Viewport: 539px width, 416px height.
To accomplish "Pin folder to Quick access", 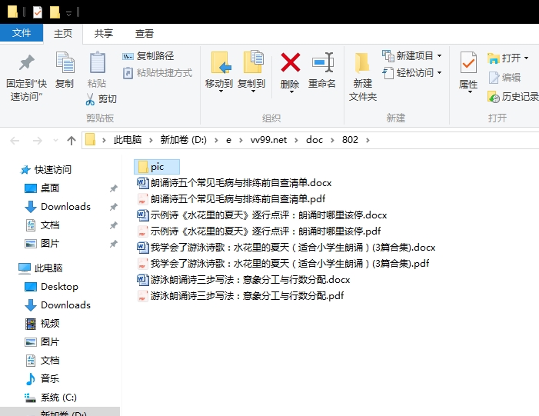I will click(x=26, y=78).
